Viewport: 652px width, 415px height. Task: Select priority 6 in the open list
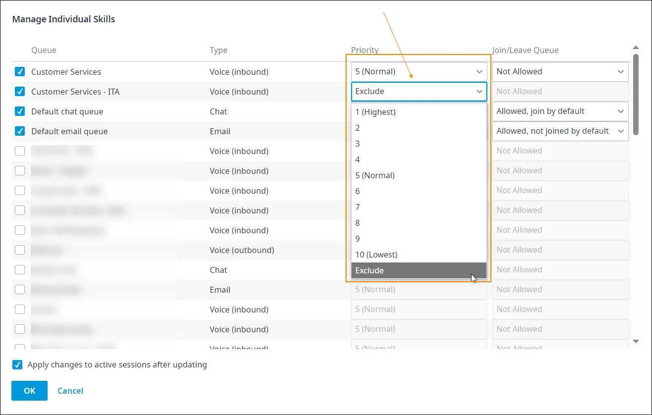(x=419, y=191)
